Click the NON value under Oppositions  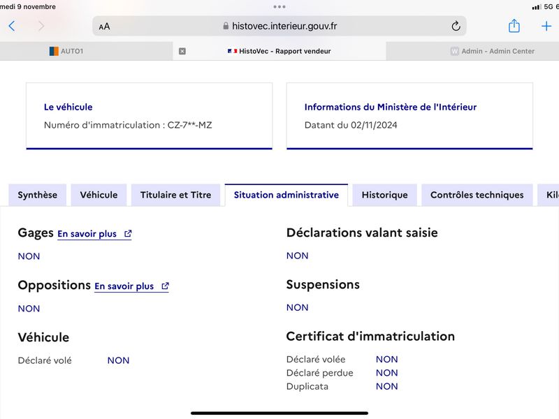(x=29, y=309)
